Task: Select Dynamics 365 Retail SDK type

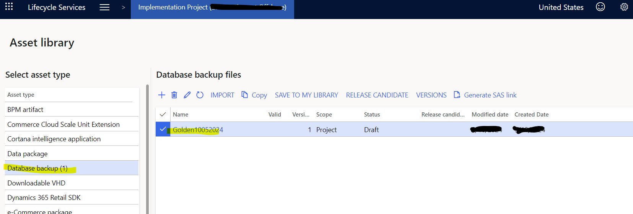Action: (72, 197)
